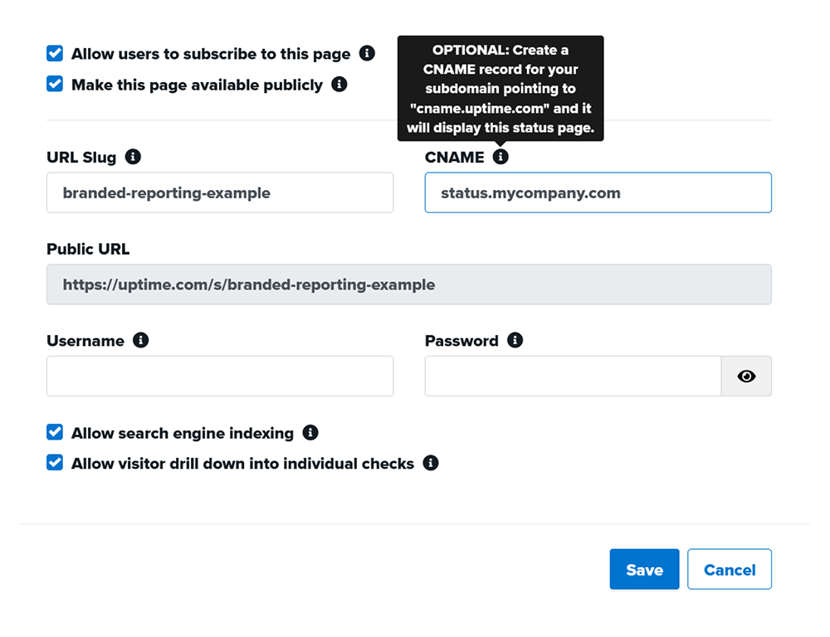Select the Username input box
830x637 pixels.
[x=219, y=377]
